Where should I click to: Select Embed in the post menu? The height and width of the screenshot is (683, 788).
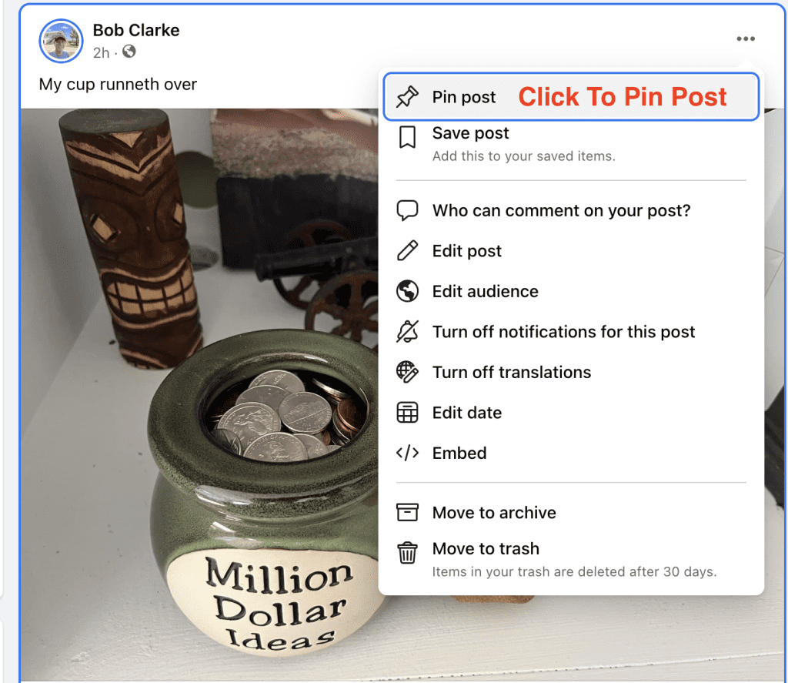[571, 453]
